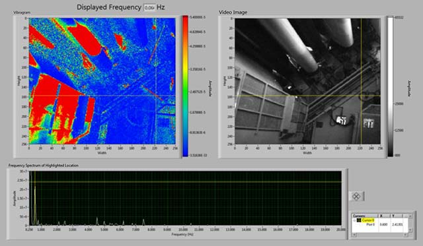Click the 0.250 tick on frequency axis
This screenshot has height=246, width=423.
click(29, 230)
